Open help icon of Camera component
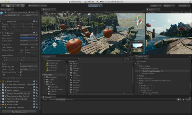This screenshot has height=115, width=193. [x=34, y=33]
